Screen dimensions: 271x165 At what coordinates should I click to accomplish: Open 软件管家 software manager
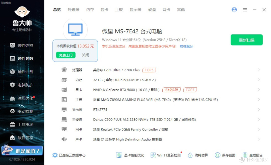tap(22, 138)
